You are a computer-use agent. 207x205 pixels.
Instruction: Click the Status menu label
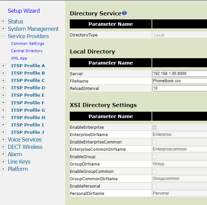point(15,21)
